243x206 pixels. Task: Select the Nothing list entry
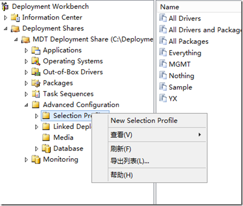181,76
